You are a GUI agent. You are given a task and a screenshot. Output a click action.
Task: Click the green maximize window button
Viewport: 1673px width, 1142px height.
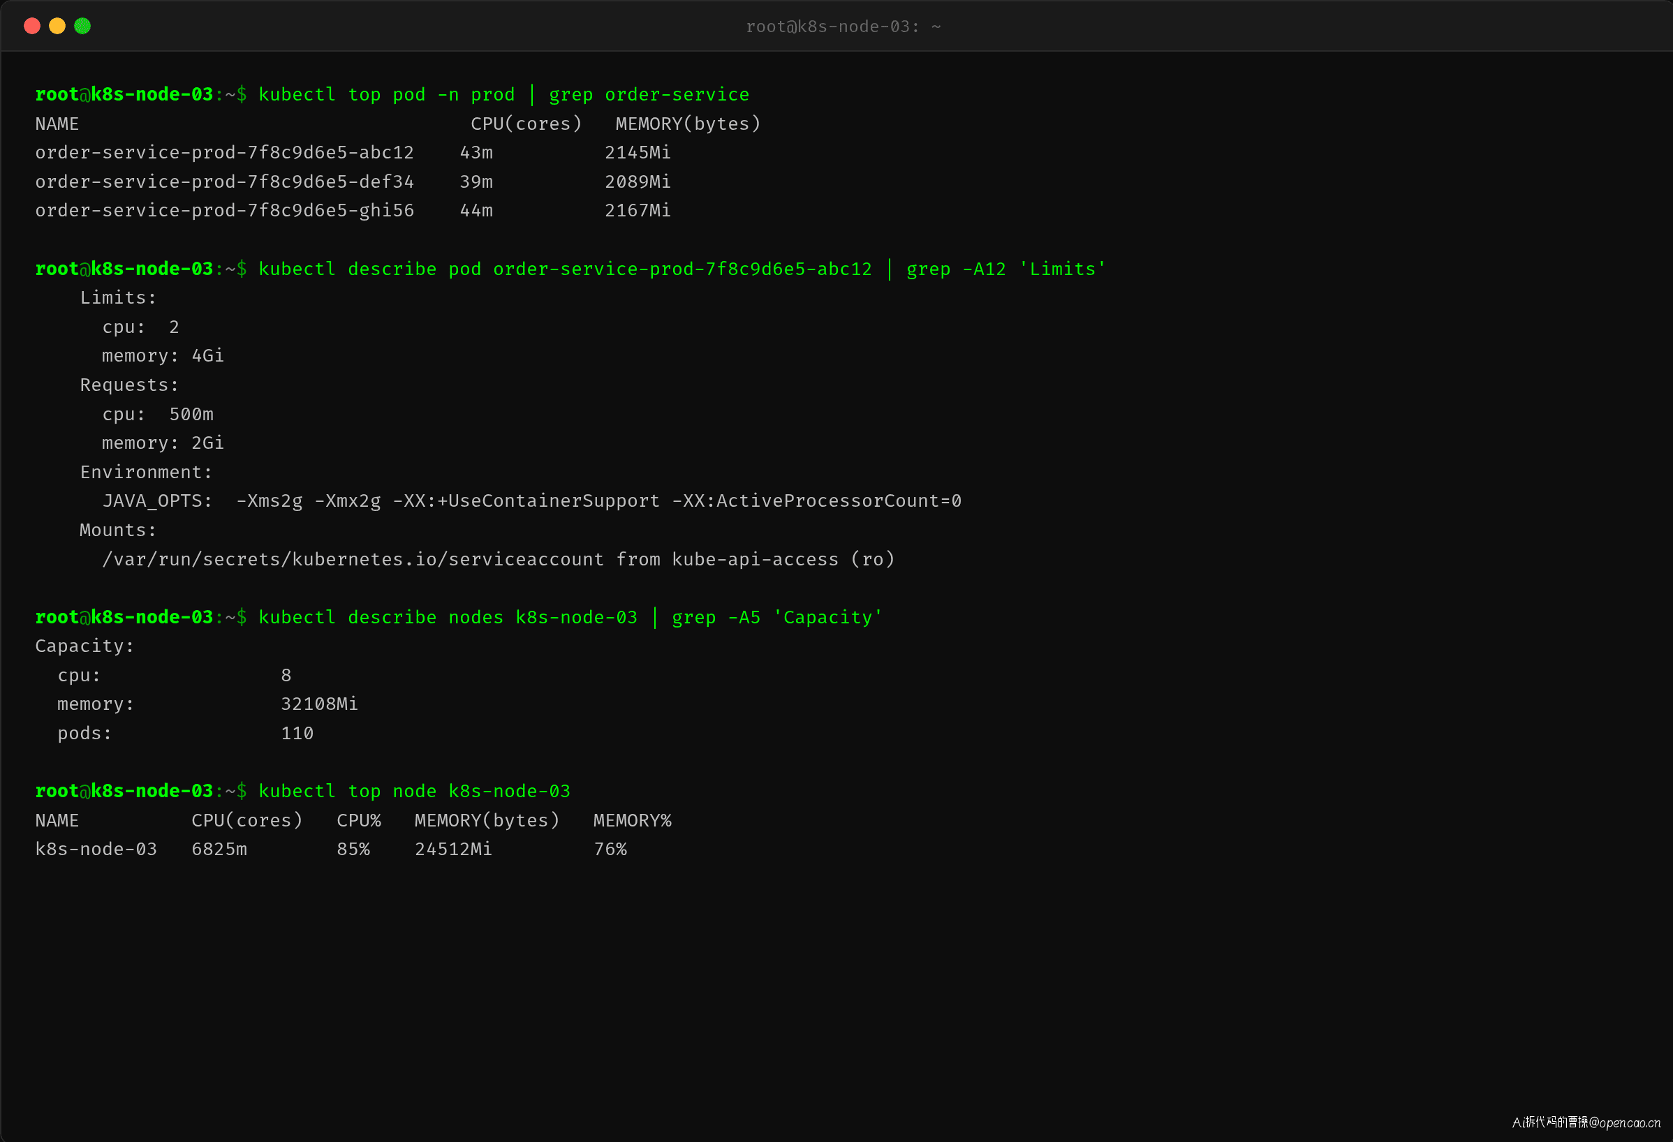pos(83,27)
